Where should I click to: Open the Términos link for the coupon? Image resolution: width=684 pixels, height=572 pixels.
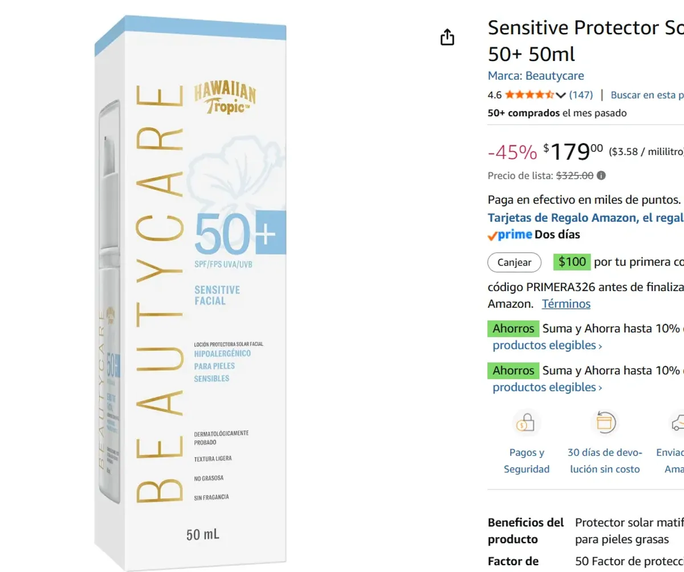click(566, 304)
